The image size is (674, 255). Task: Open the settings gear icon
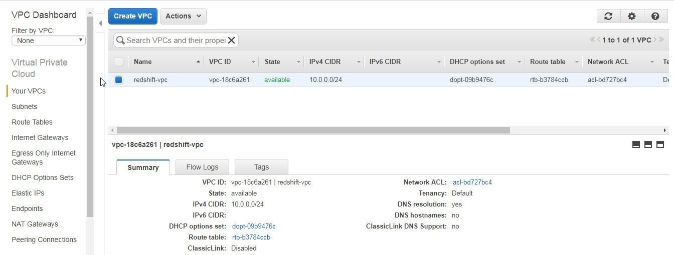coord(631,16)
